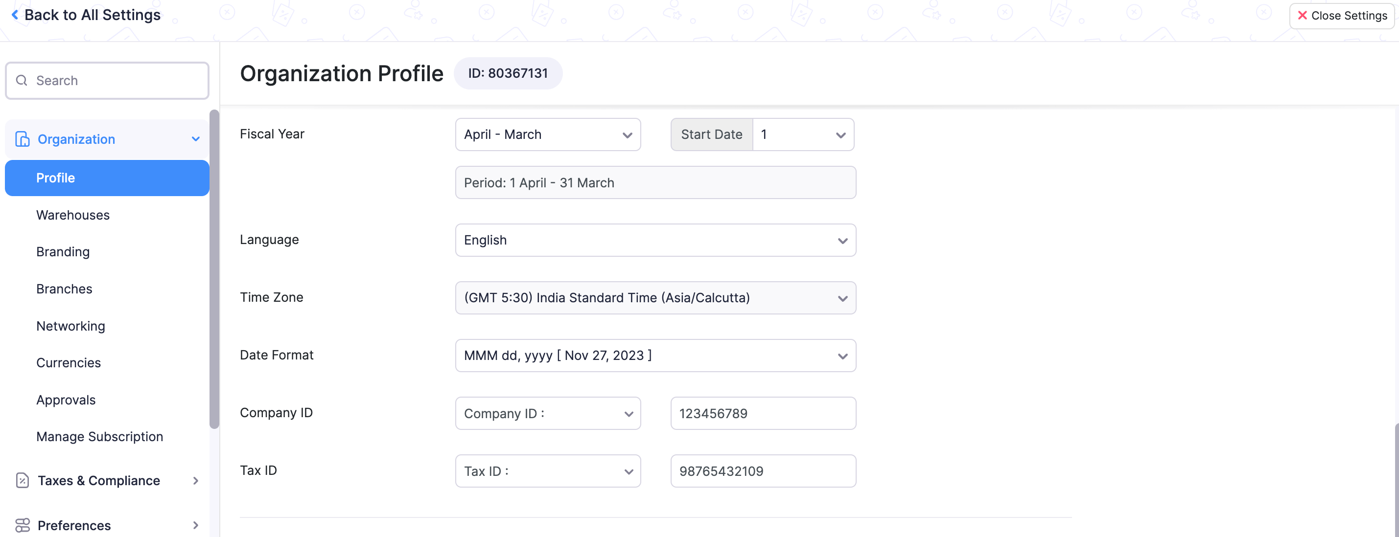Screen dimensions: 1399x537
Task: Open the Fiscal Year dropdown showing April - March
Action: tap(547, 134)
